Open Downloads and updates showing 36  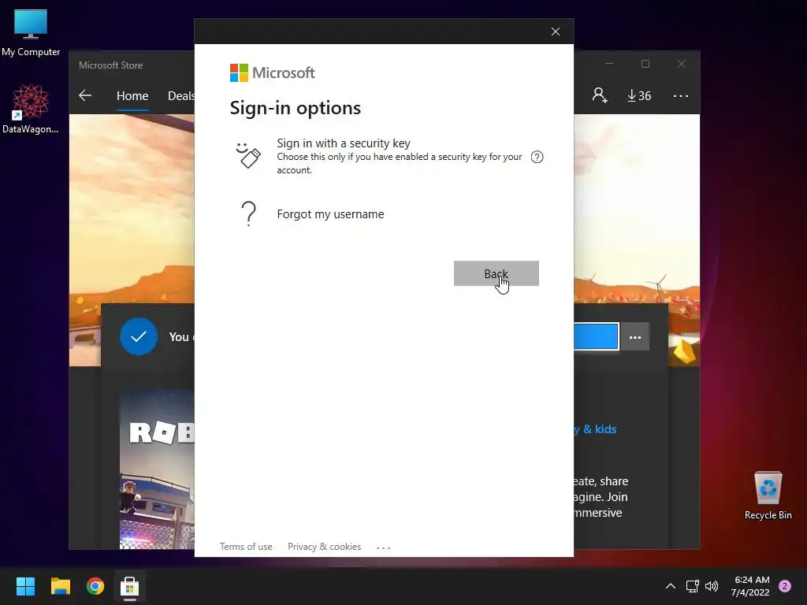(x=639, y=95)
